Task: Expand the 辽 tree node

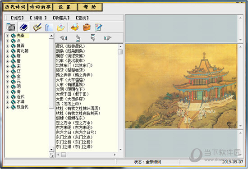Action: (x=7, y=72)
